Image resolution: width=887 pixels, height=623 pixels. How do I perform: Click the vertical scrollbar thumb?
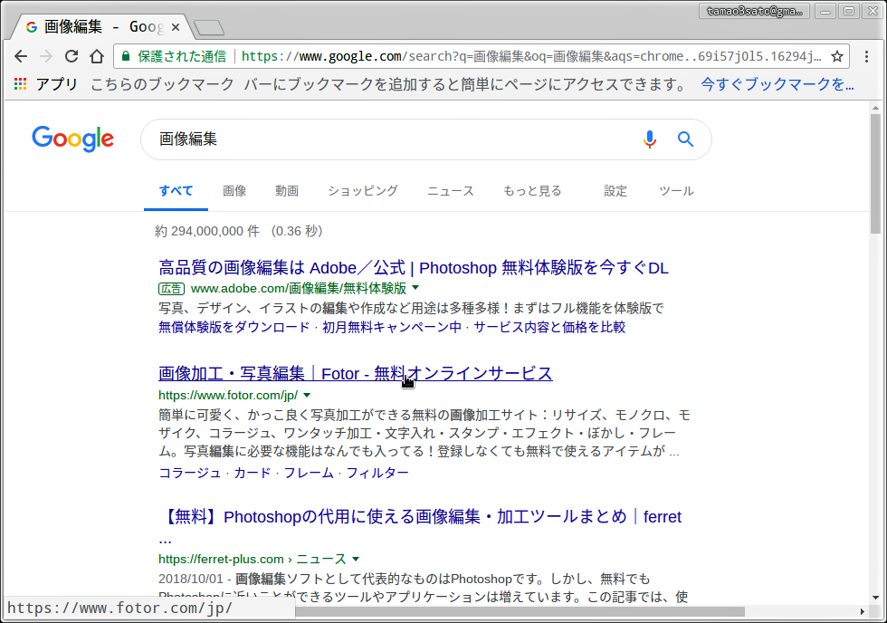click(x=875, y=173)
